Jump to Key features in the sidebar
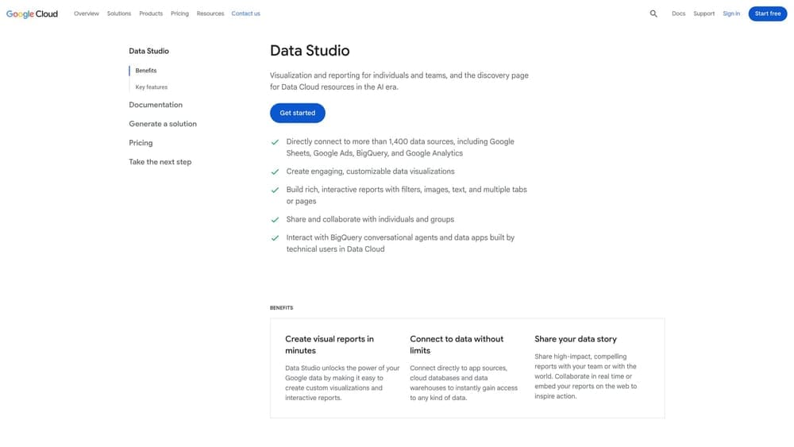 click(152, 87)
